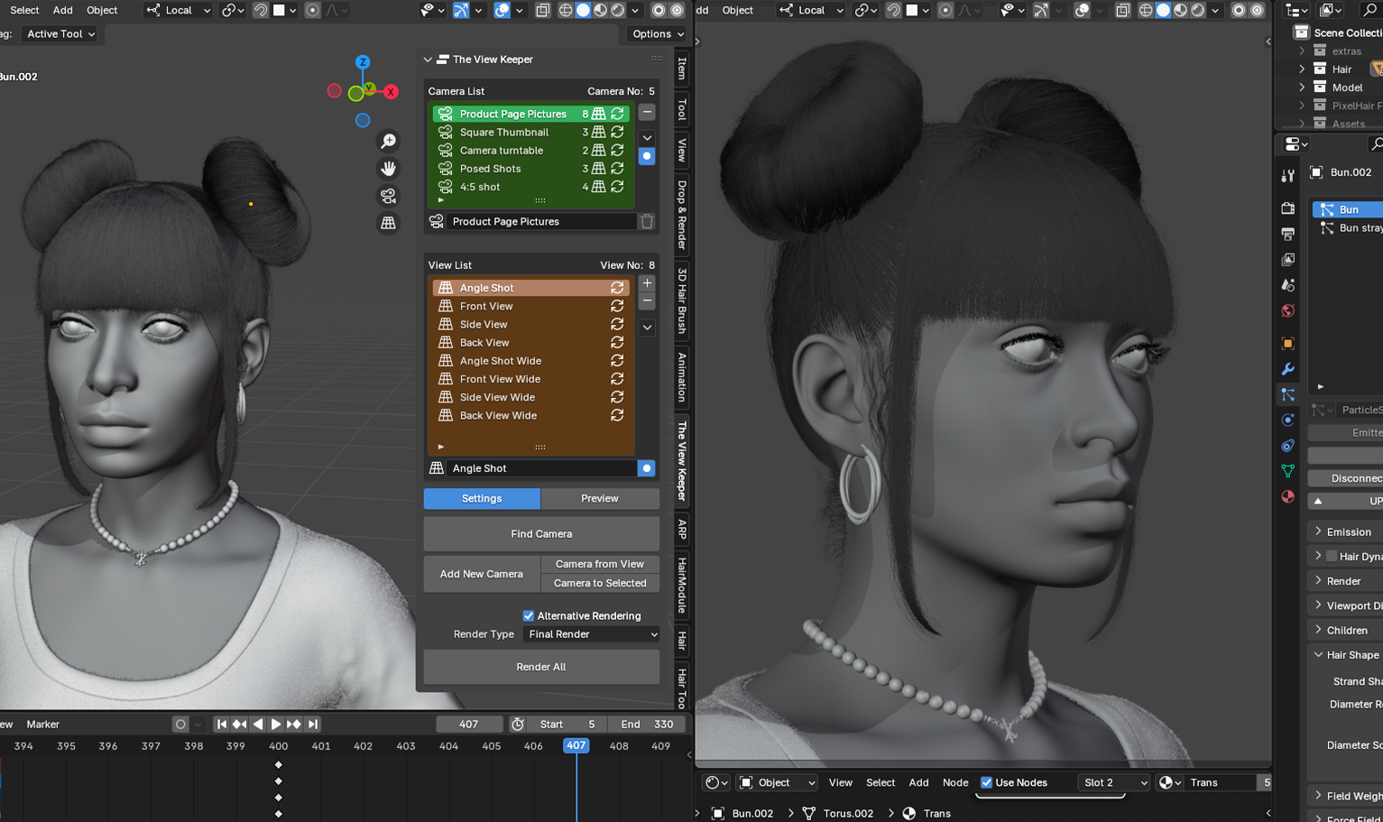Viewport: 1383px width, 822px height.
Task: Open the Material properties tab icon
Action: pos(1287,496)
